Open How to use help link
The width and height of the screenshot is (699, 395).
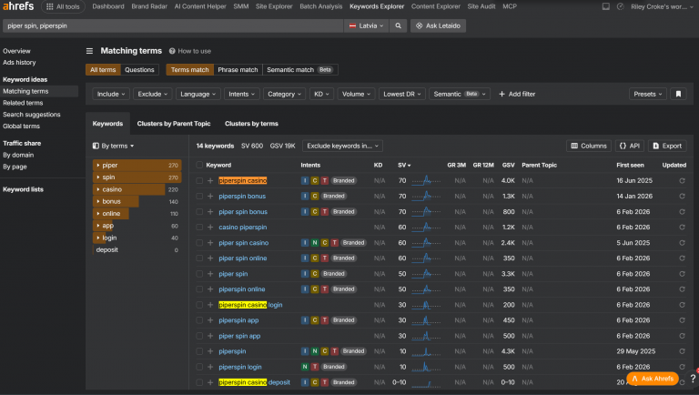point(190,51)
